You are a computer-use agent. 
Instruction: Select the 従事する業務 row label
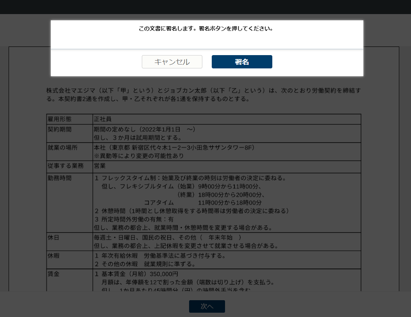coord(66,166)
